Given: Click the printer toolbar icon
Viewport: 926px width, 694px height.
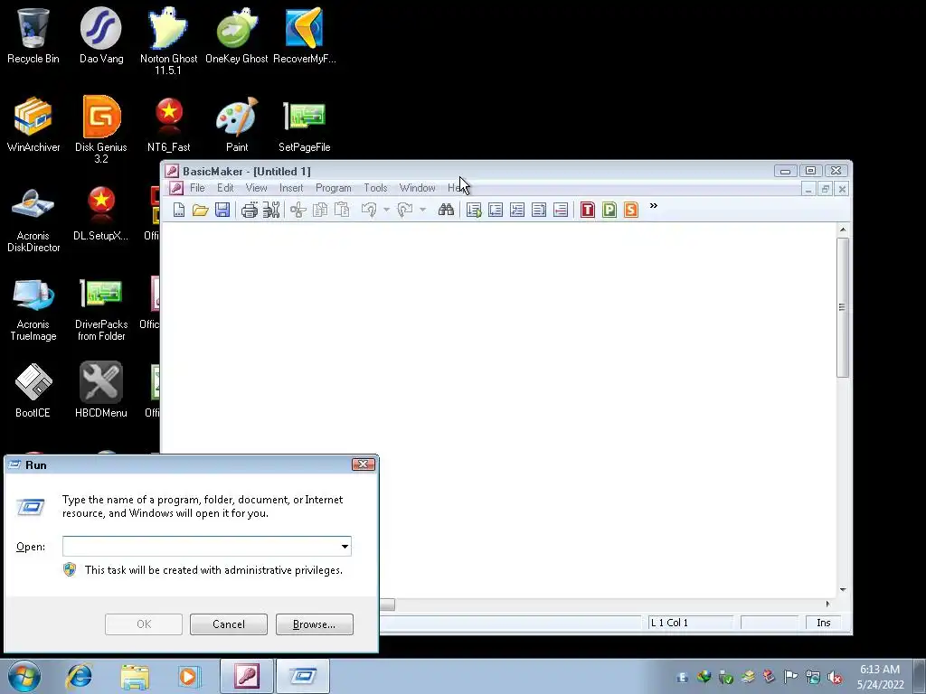Looking at the screenshot, I should (x=250, y=210).
